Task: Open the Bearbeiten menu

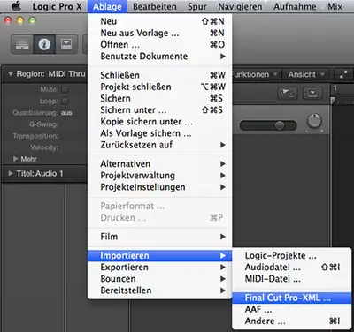Action: (x=155, y=6)
